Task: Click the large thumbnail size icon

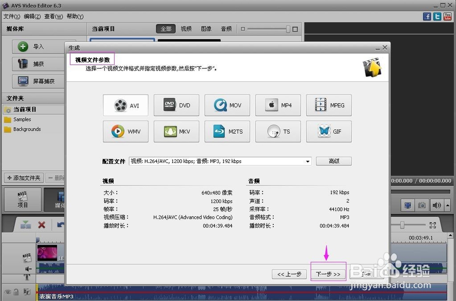Action: [295, 29]
